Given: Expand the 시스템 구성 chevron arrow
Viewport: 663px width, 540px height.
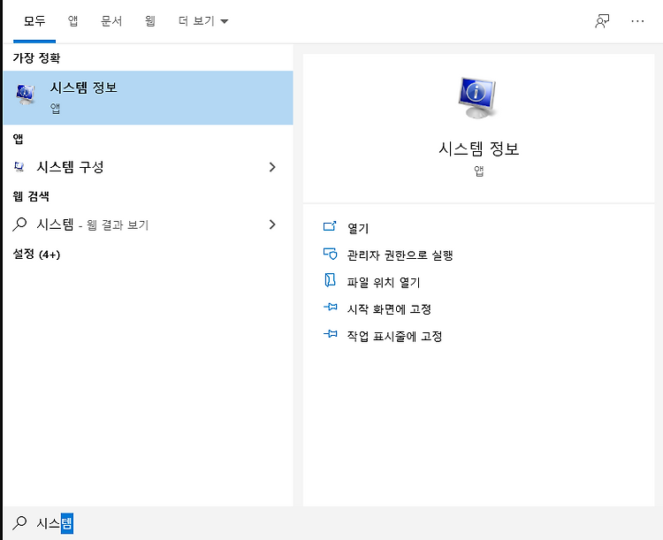Looking at the screenshot, I should (272, 167).
